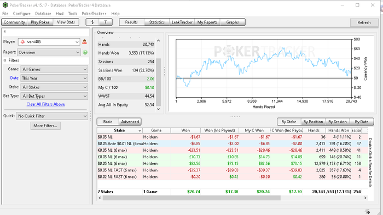Open the Configure menu

pos(22,14)
